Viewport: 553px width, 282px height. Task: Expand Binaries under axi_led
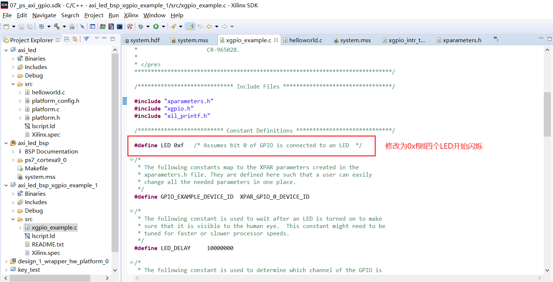pos(13,58)
